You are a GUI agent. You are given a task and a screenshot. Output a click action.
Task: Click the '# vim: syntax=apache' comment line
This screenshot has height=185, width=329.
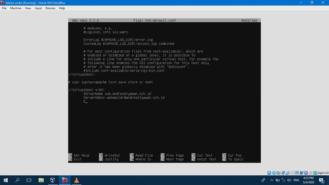coord(111,82)
